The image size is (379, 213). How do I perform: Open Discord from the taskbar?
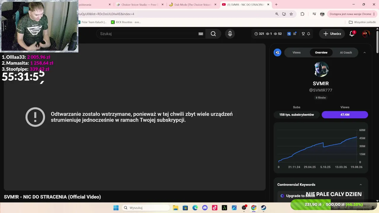[x=205, y=208]
